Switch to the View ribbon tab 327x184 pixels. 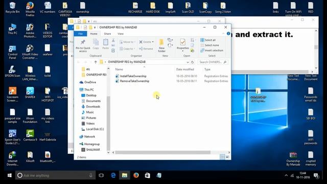121,34
